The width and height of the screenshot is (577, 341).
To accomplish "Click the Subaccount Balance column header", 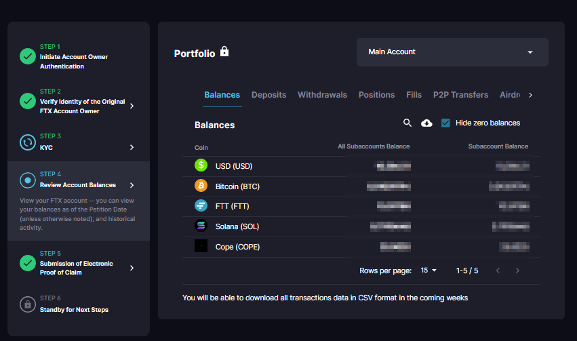I will [x=498, y=146].
